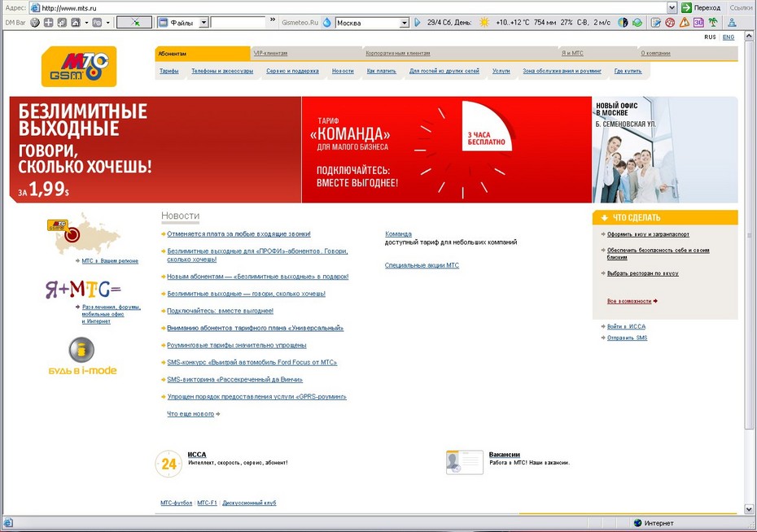Click the Тариф Команда red banner
Screen dimensions: 757x532
tap(447, 150)
